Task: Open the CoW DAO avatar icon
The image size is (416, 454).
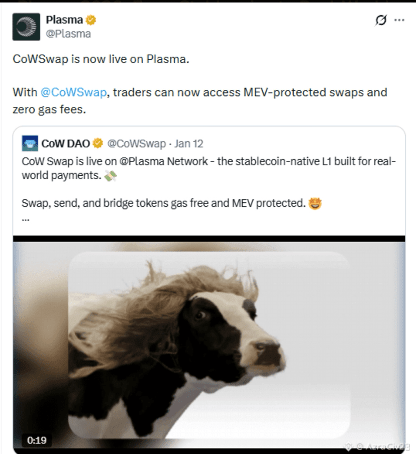Action: tap(30, 143)
